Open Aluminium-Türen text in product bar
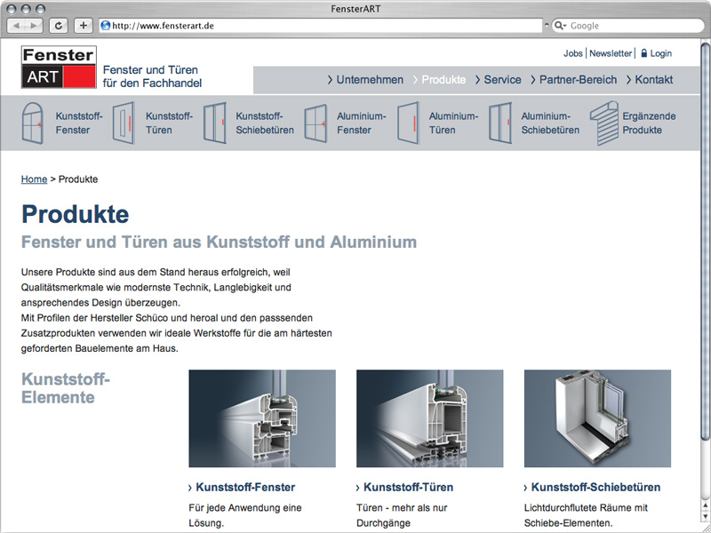 coord(453,123)
